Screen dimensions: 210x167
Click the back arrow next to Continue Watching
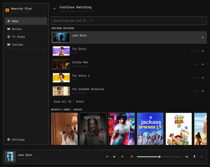(55, 9)
